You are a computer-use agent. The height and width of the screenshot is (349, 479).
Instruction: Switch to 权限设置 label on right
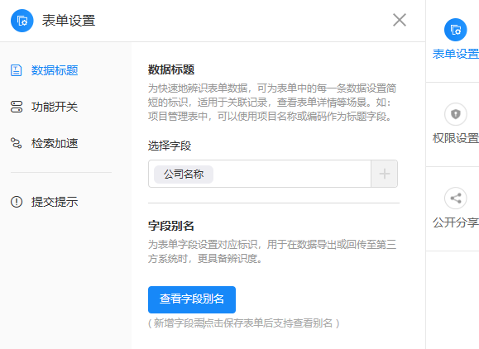tap(456, 138)
